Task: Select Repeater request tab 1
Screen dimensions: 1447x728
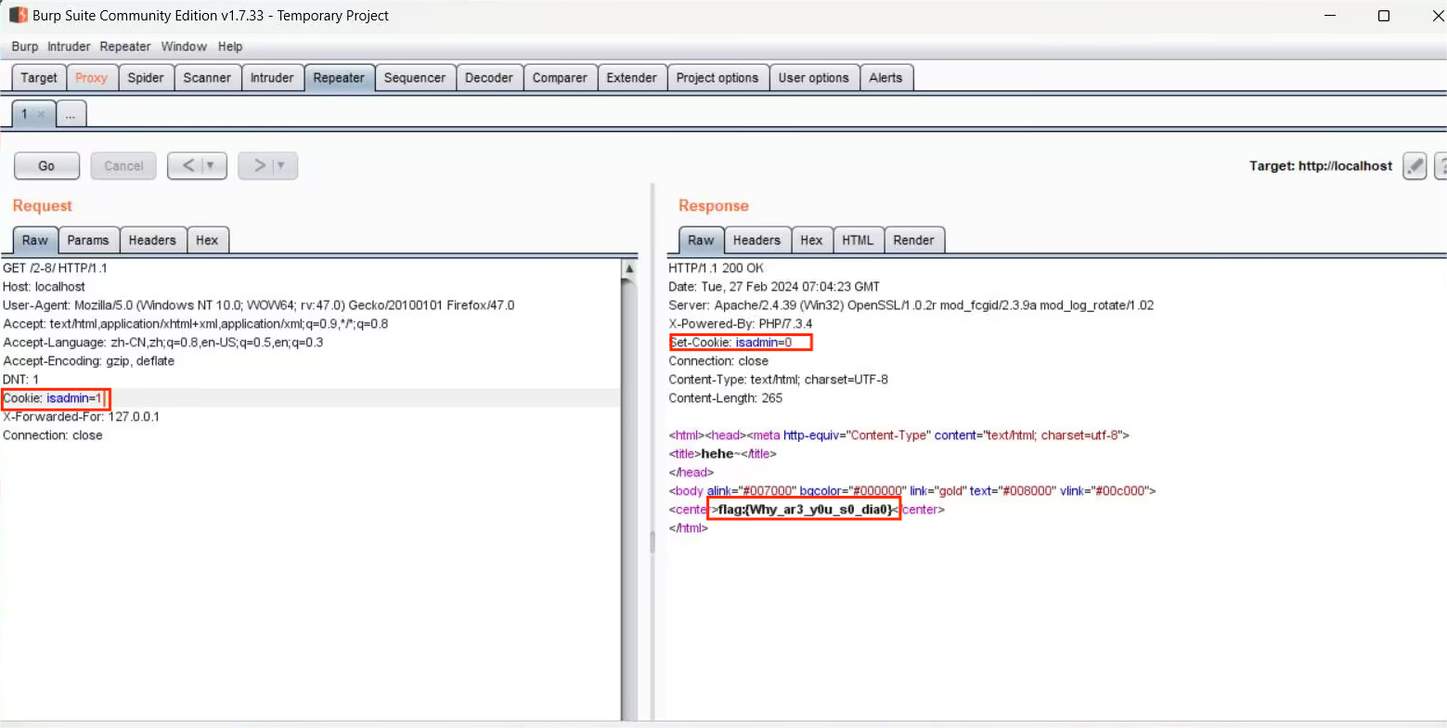Action: [25, 114]
